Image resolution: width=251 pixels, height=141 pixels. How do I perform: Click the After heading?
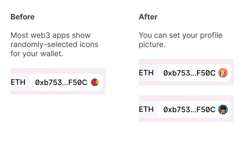click(148, 17)
